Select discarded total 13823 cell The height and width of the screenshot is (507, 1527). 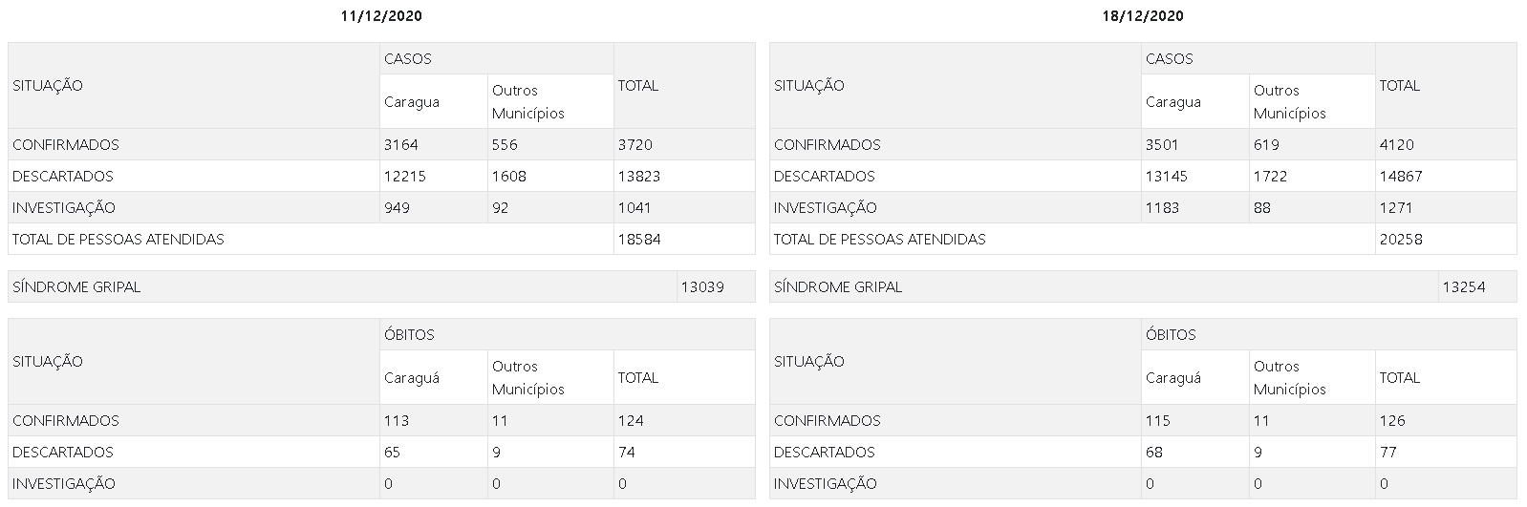tap(684, 177)
